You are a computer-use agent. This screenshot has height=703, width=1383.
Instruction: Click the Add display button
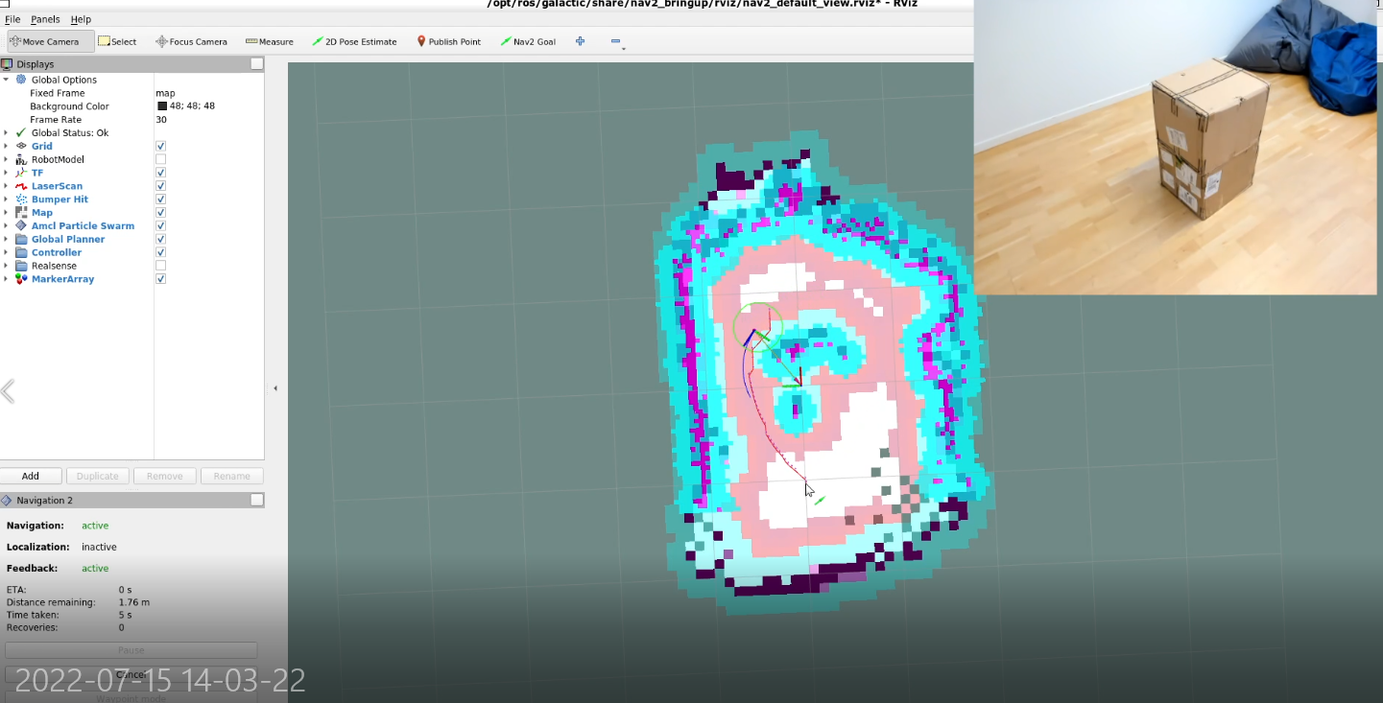point(31,476)
